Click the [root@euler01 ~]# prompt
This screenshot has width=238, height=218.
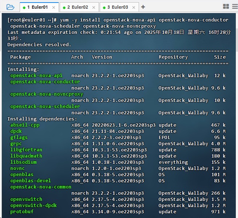tap(32, 20)
